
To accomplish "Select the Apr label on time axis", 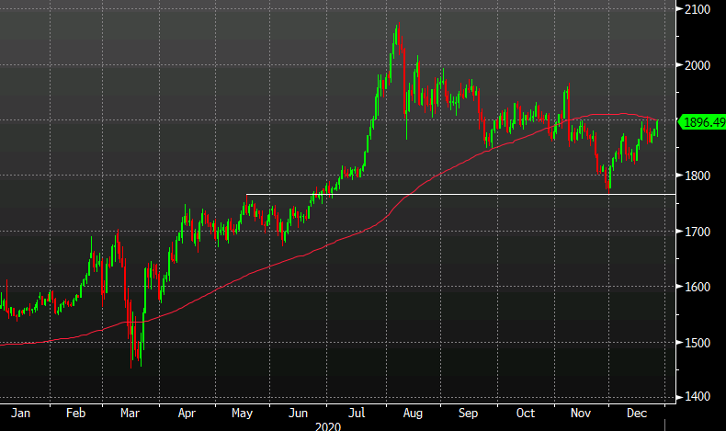I will click(x=187, y=413).
